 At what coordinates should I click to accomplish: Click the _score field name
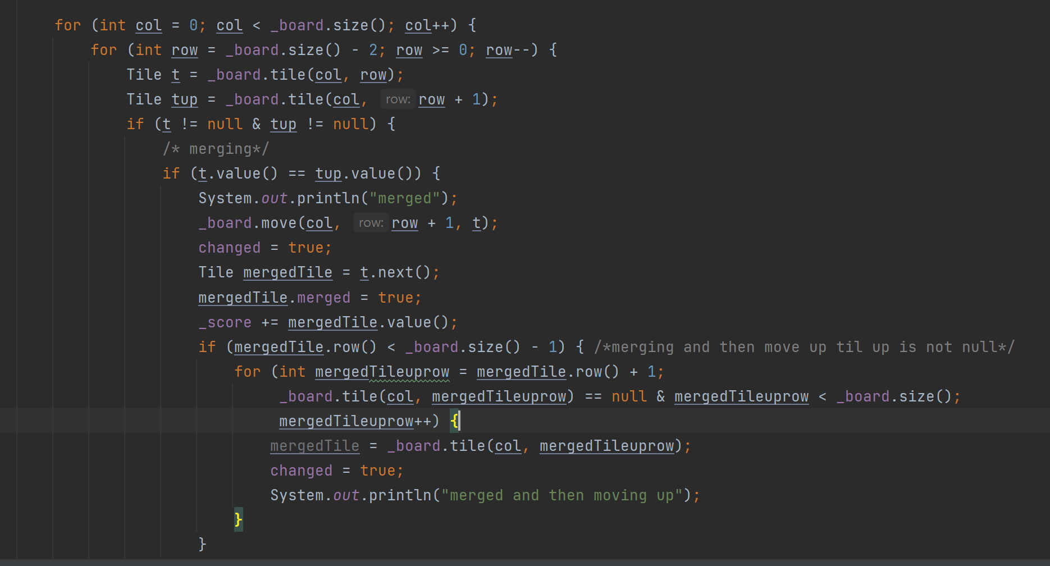[225, 322]
